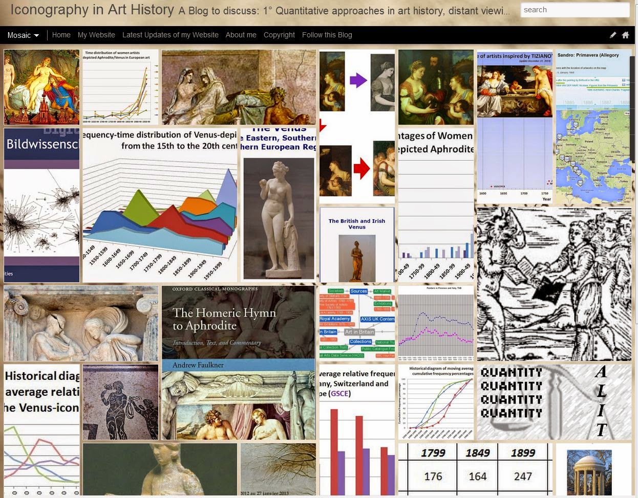Open the Bildwissenschaft book cover post
638x498 pixels.
click(41, 205)
